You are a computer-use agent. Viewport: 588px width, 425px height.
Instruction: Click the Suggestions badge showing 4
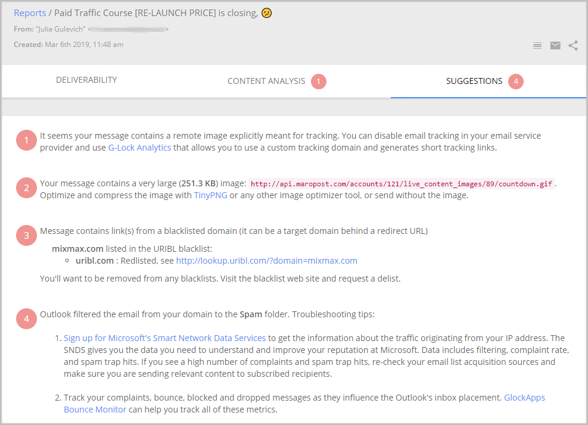point(516,82)
